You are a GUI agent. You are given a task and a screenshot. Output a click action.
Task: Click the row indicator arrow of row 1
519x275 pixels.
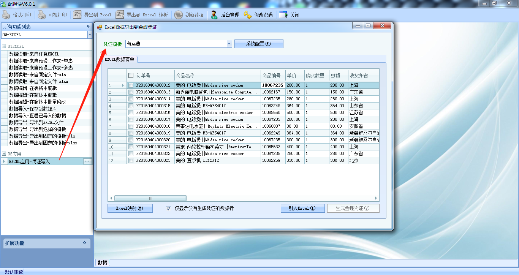123,85
